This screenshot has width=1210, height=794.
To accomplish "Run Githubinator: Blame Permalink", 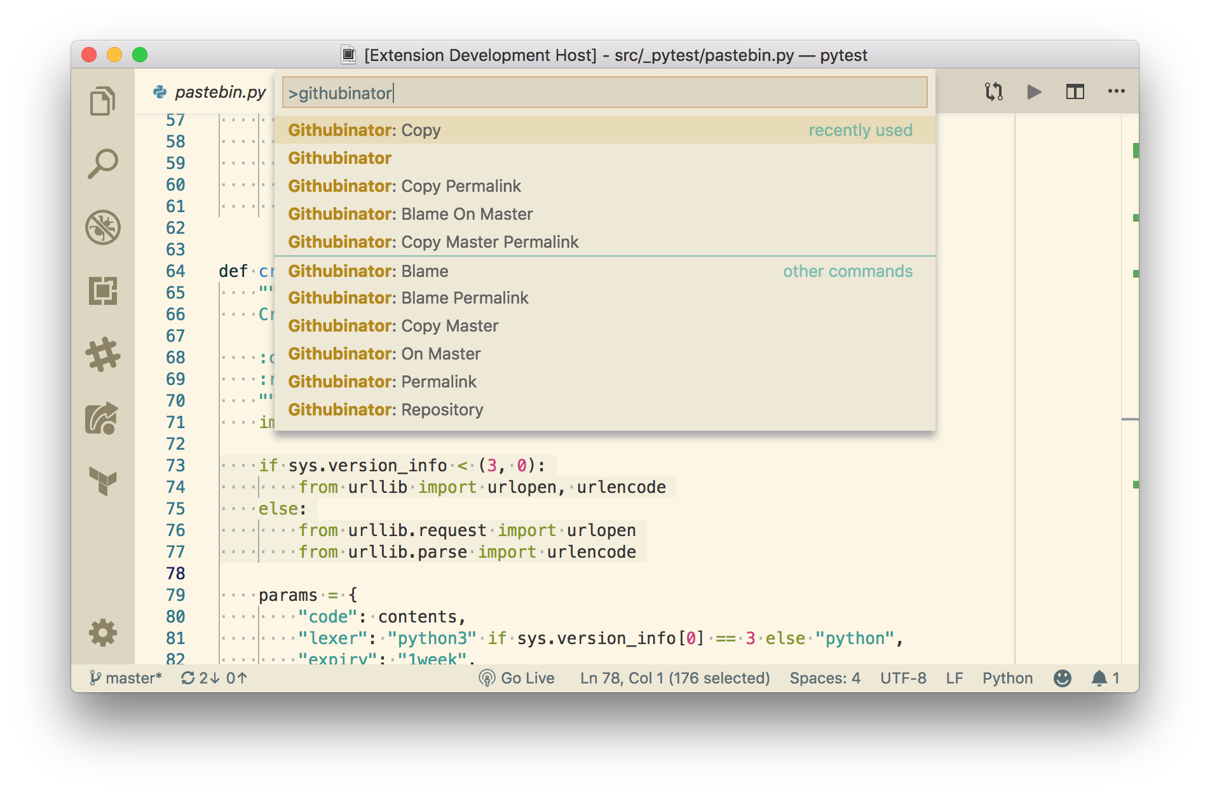I will tap(604, 298).
